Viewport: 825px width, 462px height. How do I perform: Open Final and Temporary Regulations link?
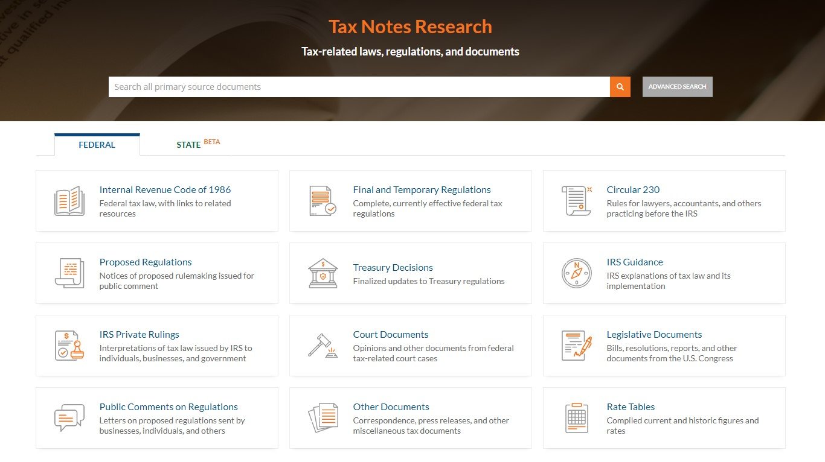click(x=422, y=190)
